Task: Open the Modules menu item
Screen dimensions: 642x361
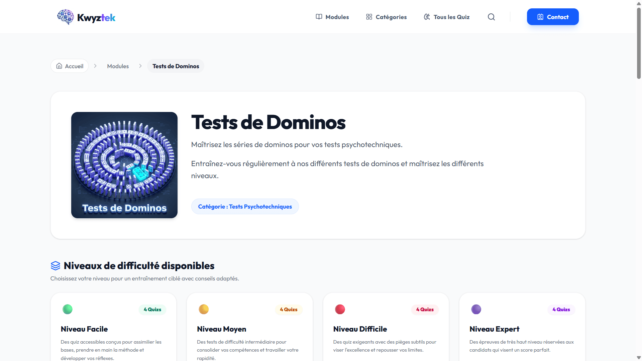Action: [332, 17]
